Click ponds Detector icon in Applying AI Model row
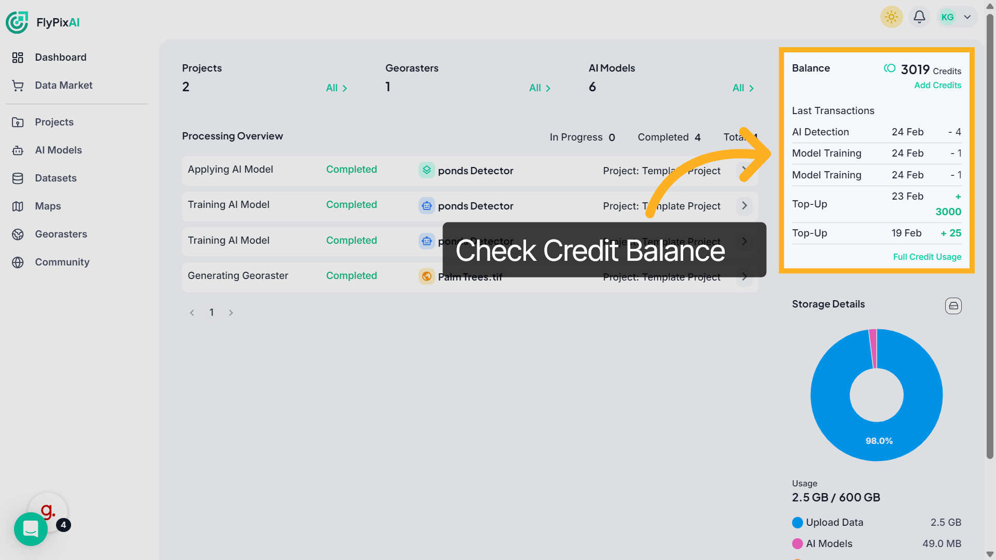Screen dimensions: 996x560 click(x=426, y=170)
